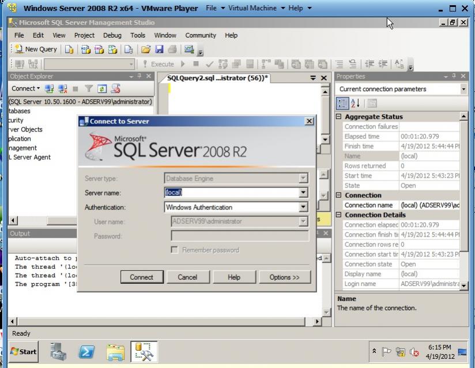The image size is (475, 368).
Task: Toggle Categorized view in Properties panel
Action: [342, 103]
